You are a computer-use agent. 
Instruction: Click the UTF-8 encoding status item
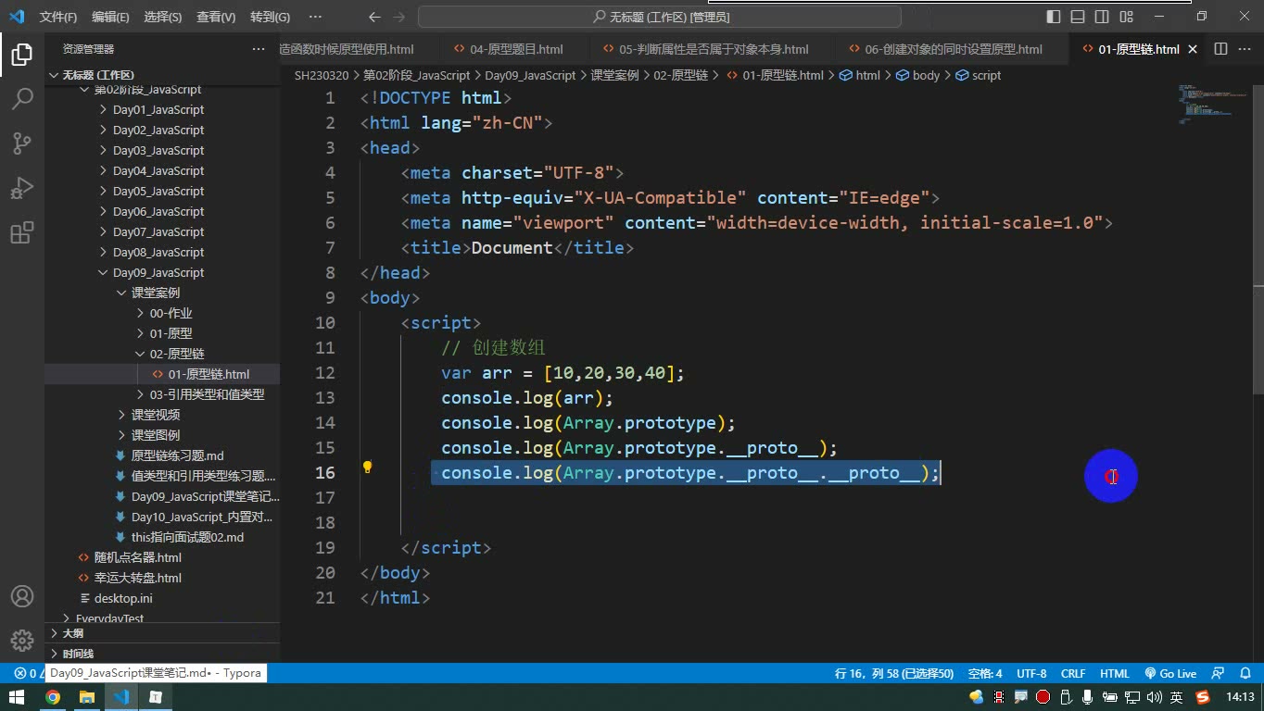[1031, 673]
